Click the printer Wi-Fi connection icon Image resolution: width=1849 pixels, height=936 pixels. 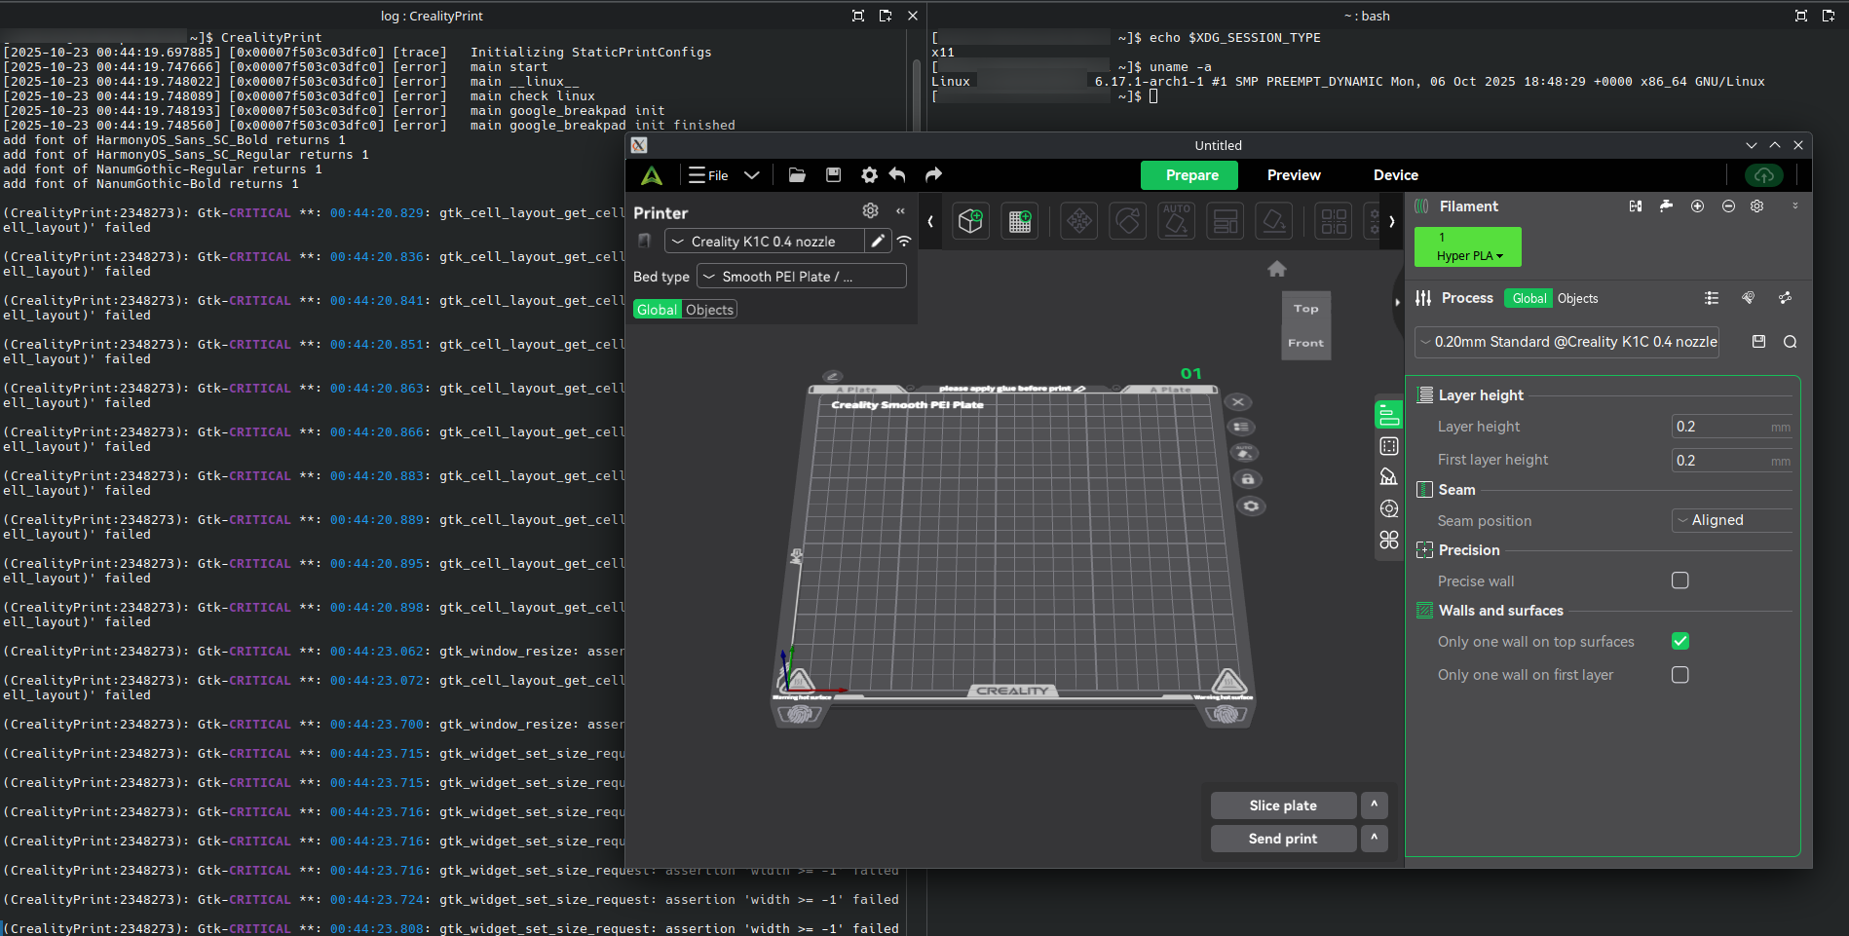click(904, 242)
